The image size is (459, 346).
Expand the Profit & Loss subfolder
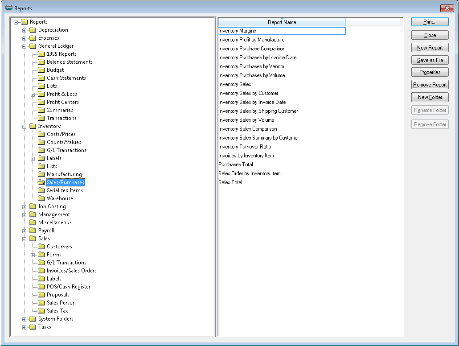click(x=33, y=95)
